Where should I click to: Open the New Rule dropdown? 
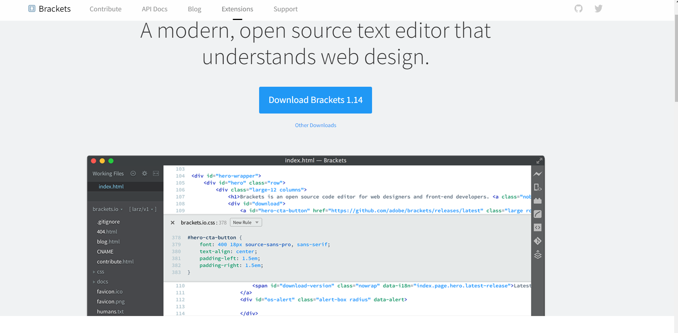(x=246, y=223)
